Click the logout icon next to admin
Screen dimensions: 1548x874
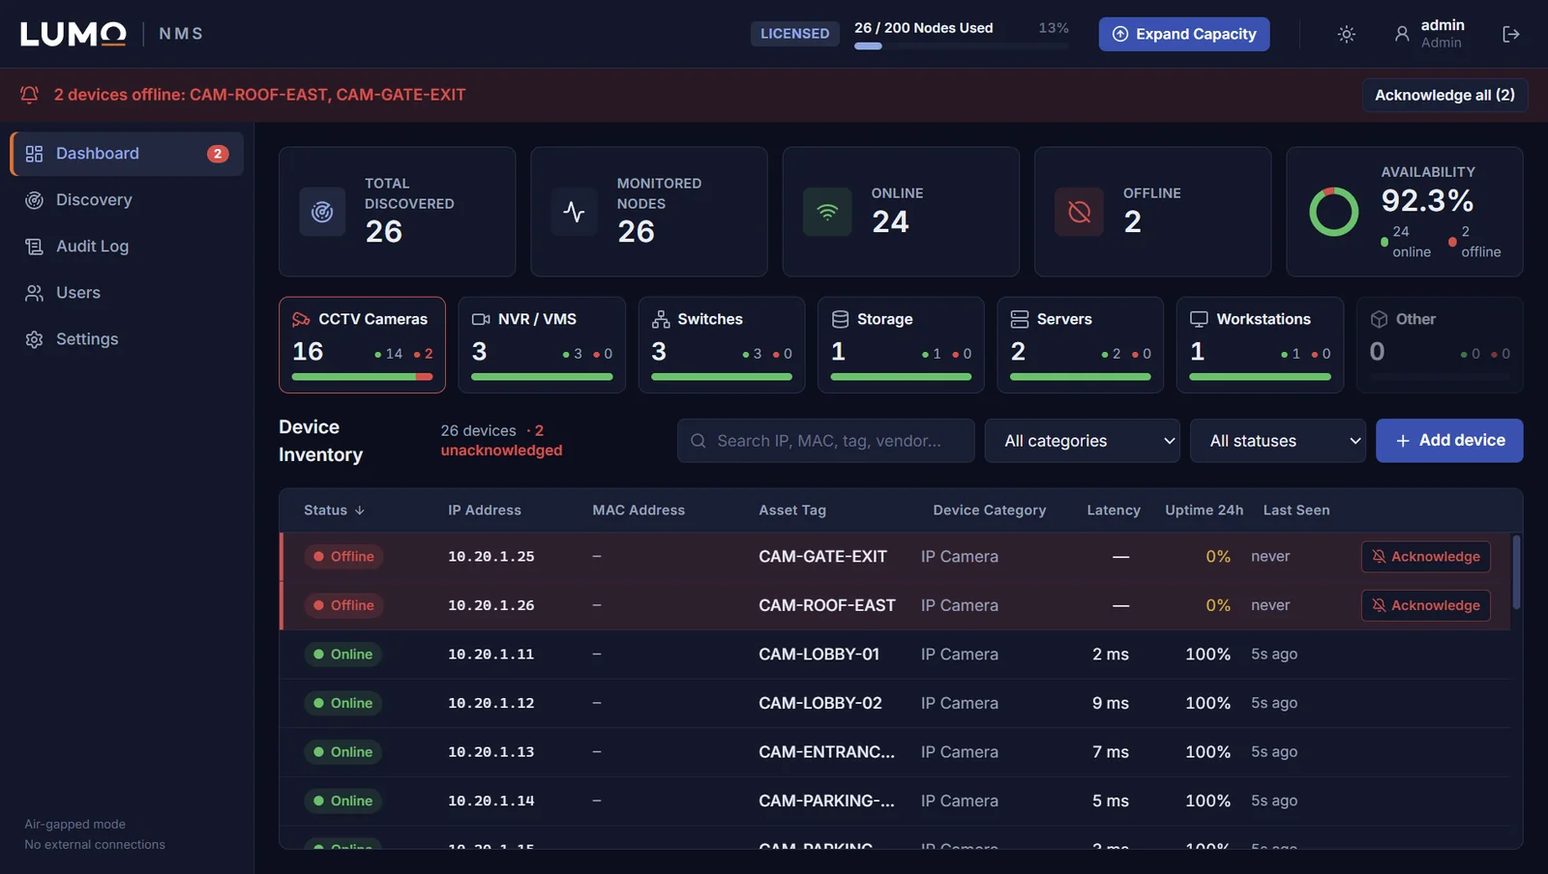pyautogui.click(x=1510, y=34)
